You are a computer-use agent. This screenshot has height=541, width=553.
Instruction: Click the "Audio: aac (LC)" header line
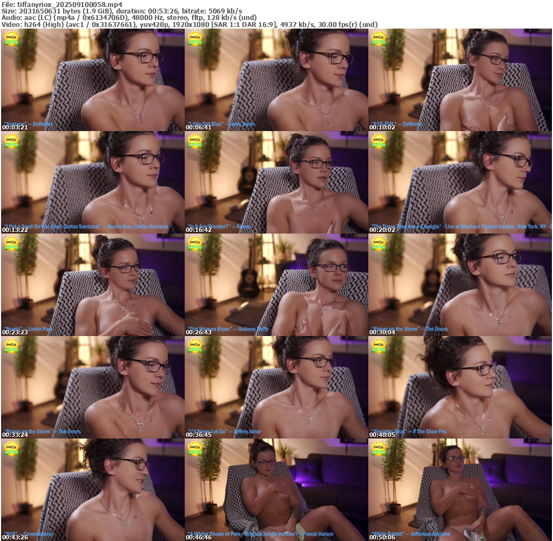coord(129,18)
